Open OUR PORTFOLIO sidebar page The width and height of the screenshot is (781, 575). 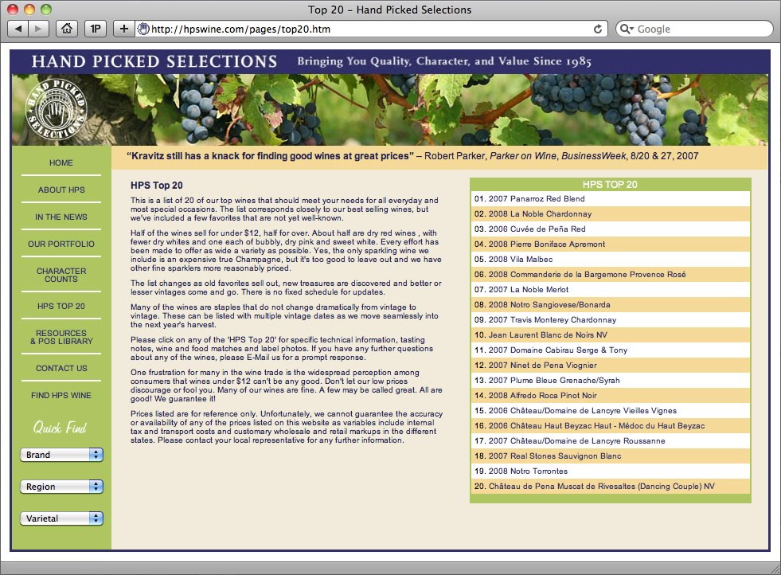click(x=61, y=244)
